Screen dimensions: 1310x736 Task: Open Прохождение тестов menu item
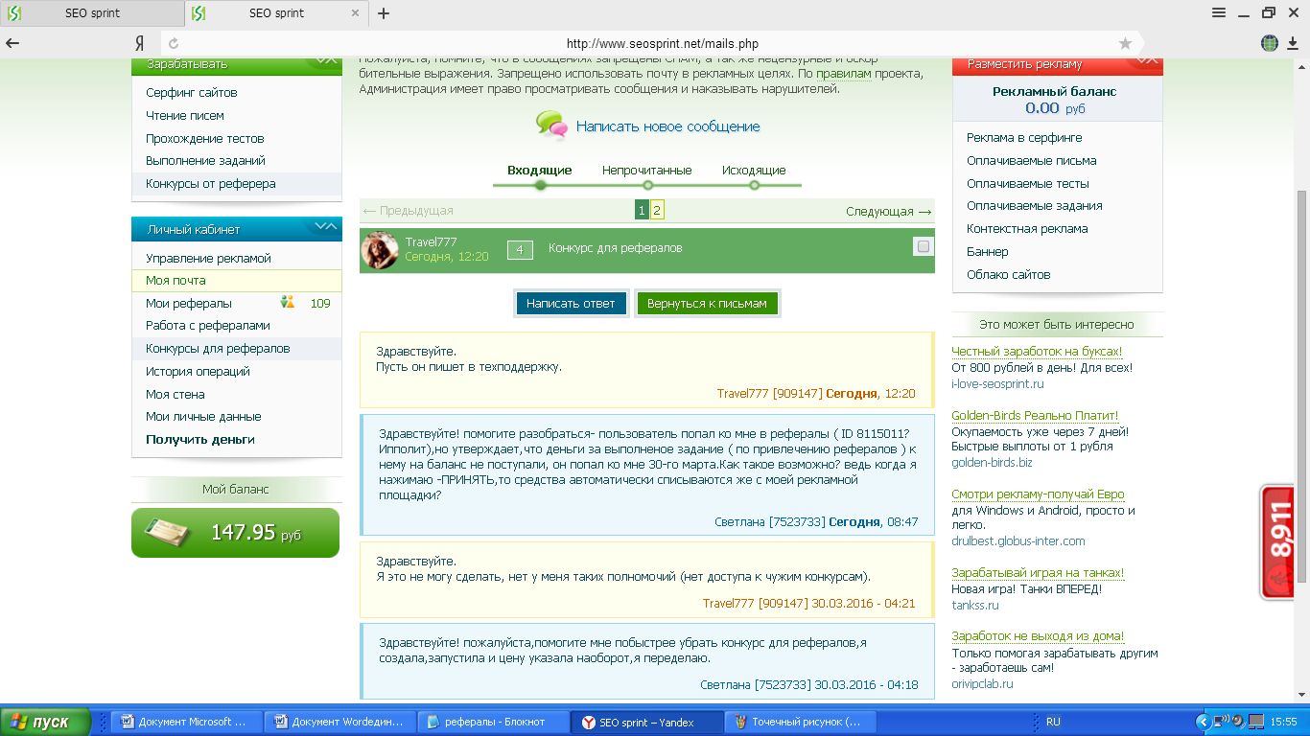click(x=205, y=139)
